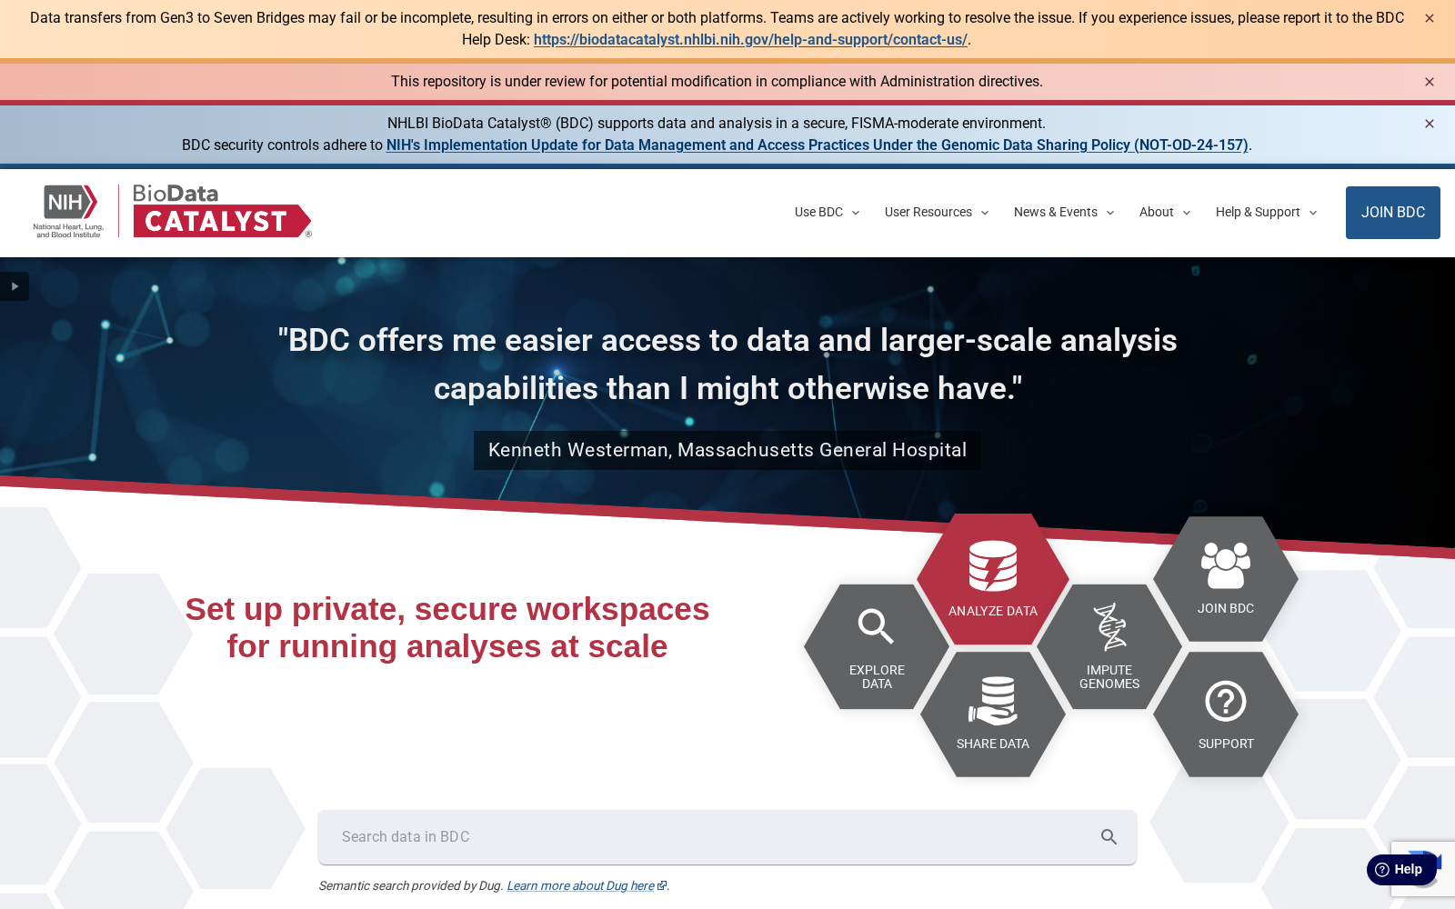Image resolution: width=1455 pixels, height=909 pixels.
Task: Click the Join BDC hexagon icon
Action: click(1226, 579)
